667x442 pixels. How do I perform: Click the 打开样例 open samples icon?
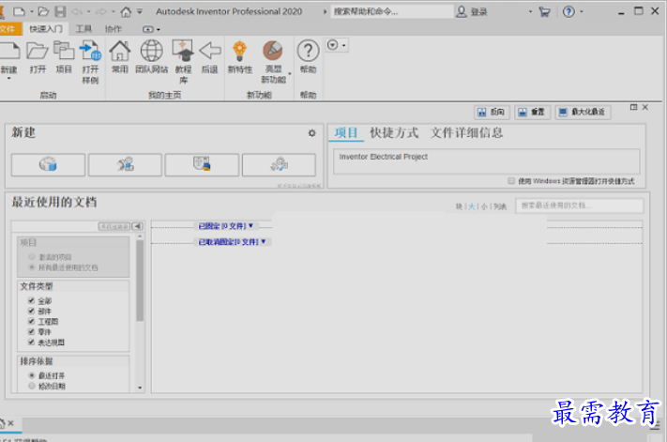point(90,51)
